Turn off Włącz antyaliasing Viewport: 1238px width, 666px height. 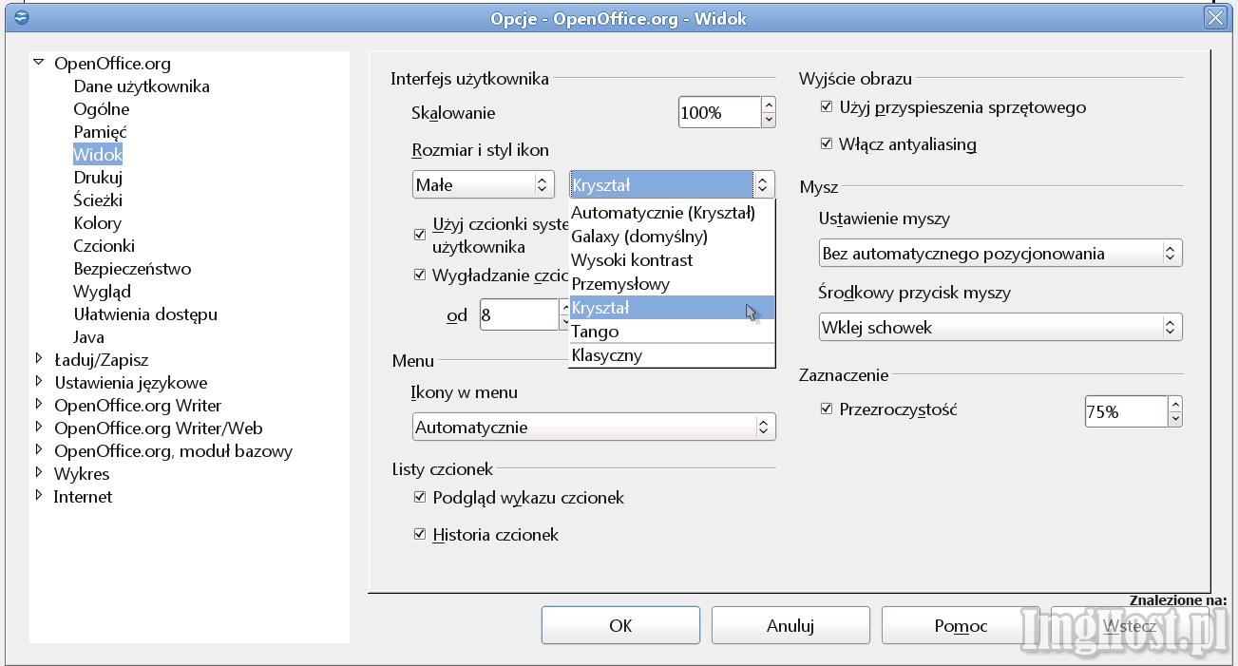click(x=827, y=144)
